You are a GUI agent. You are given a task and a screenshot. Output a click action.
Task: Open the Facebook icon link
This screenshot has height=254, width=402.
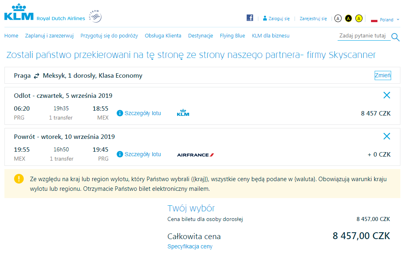click(x=250, y=18)
